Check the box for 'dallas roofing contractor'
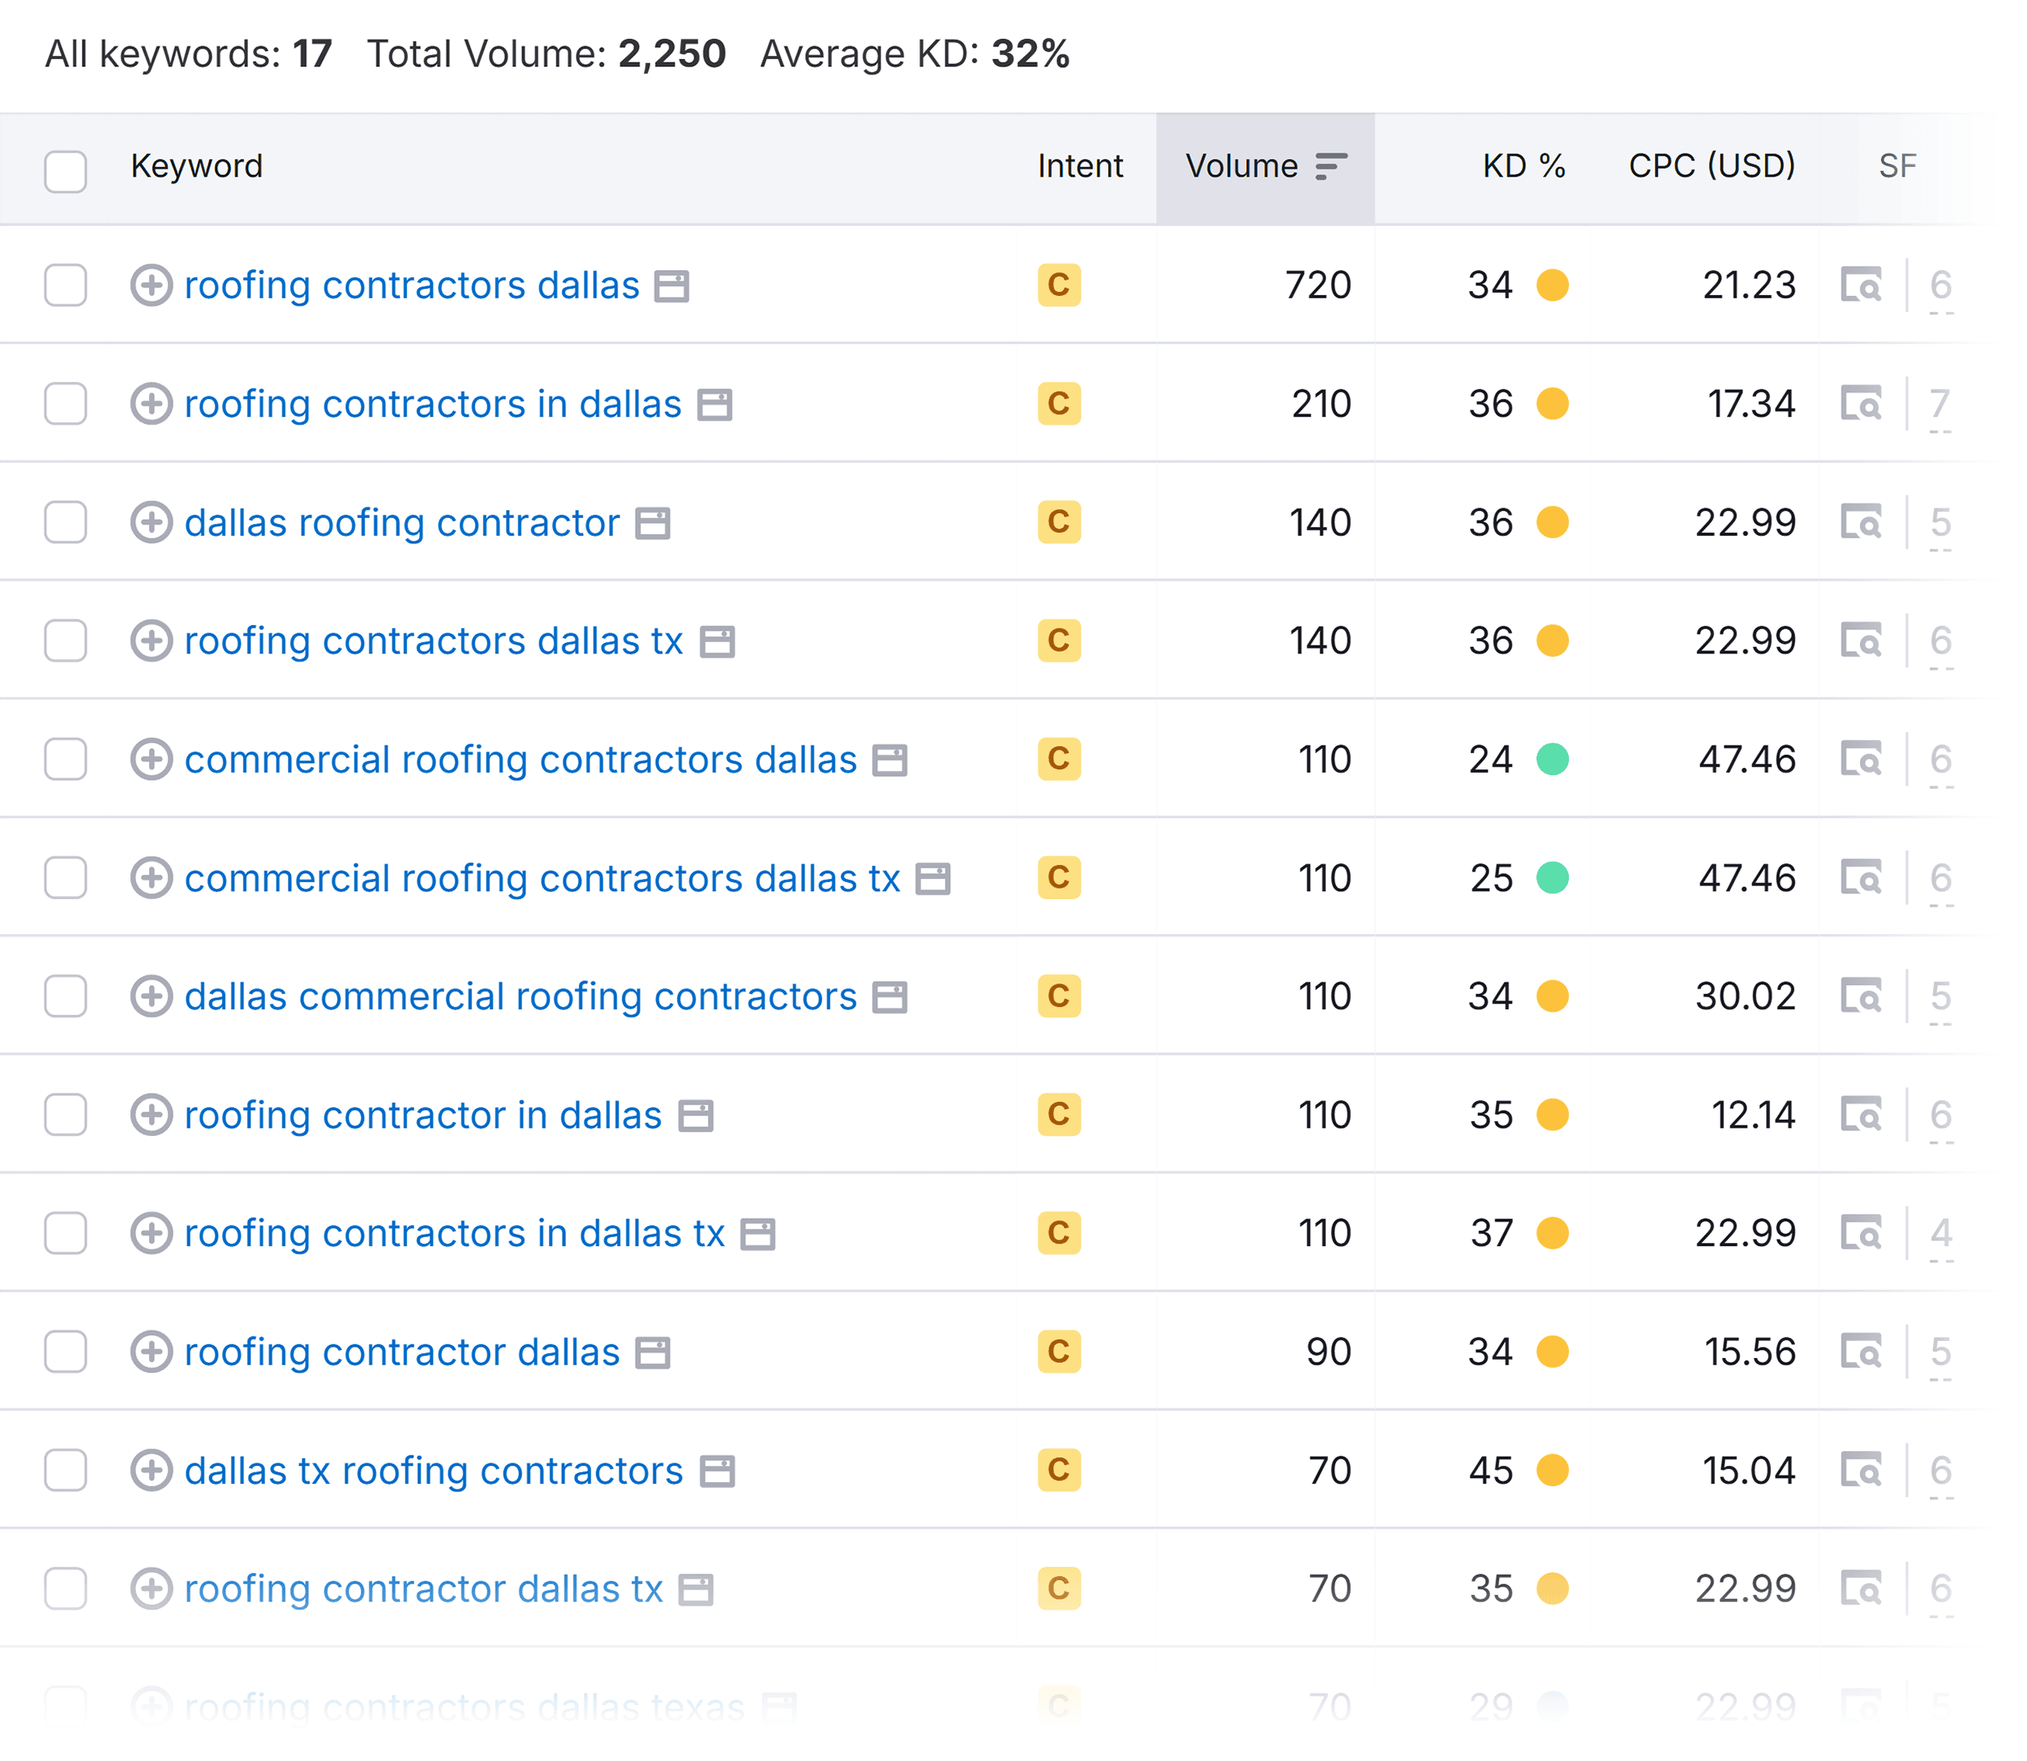Viewport: 2027px width, 1761px height. point(66,522)
